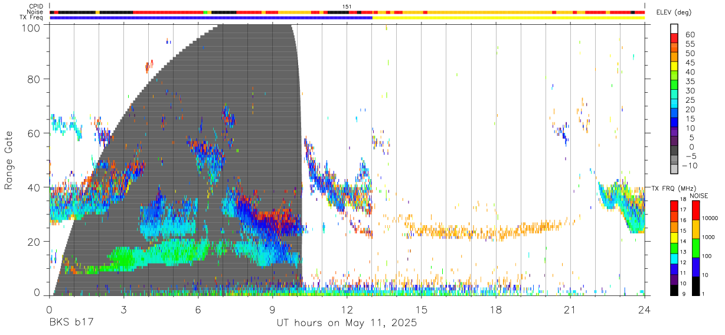Image resolution: width=725 pixels, height=335 pixels.
Task: Click the CPID label at top left
Action: [35, 6]
